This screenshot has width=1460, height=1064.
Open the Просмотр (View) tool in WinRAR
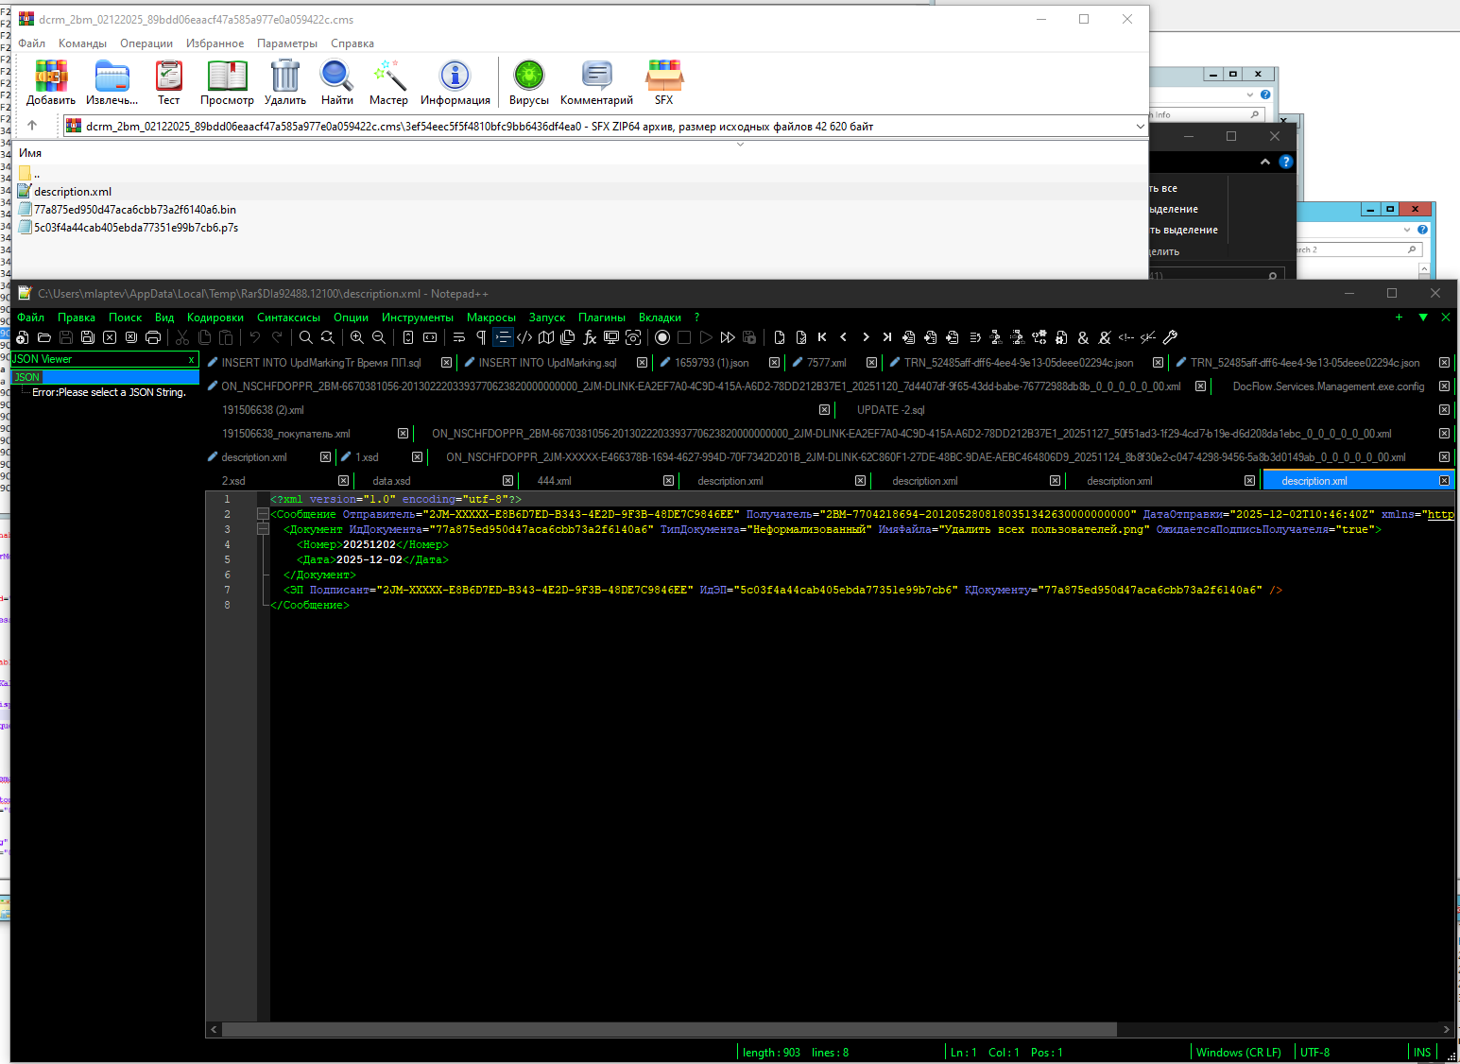tap(227, 82)
